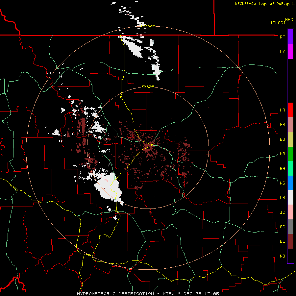Click the HR green legend swatch
The width and height of the screenshot is (296, 296).
[x=290, y=154]
